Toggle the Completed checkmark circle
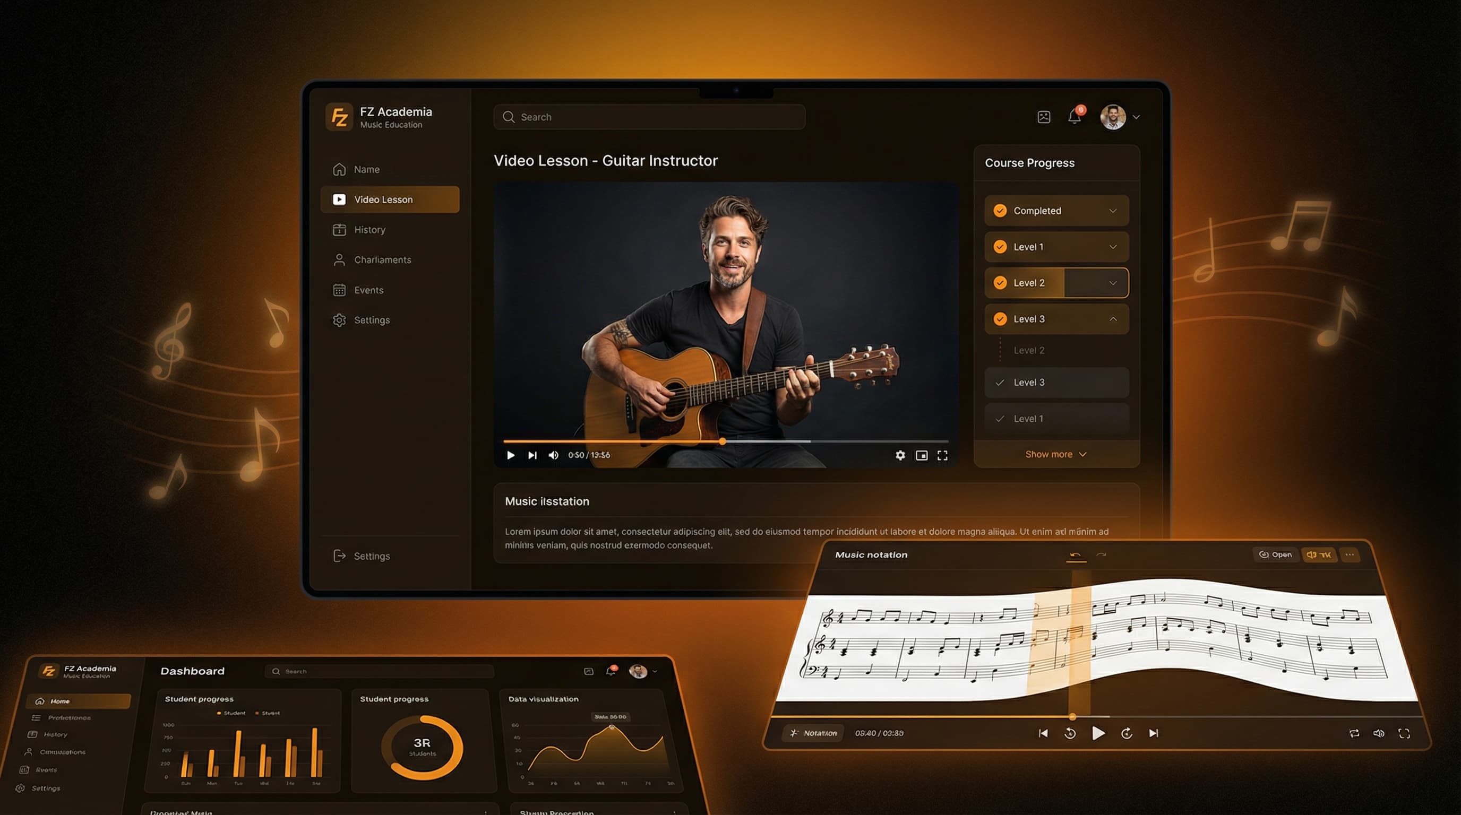The image size is (1461, 815). coord(1000,211)
